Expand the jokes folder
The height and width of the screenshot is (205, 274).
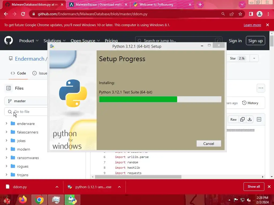pyautogui.click(x=6, y=140)
